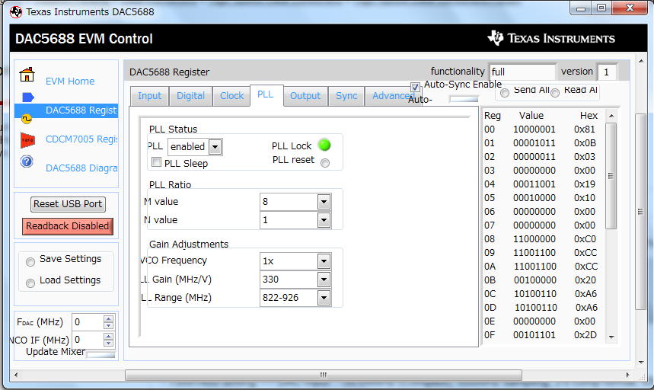This screenshot has height=390, width=654.
Task: Switch to the Input tab
Action: 149,96
